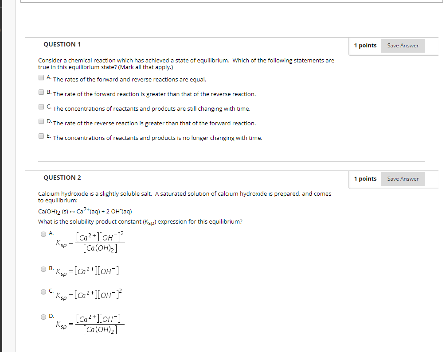
Task: Check option E about constant concentrations
Action: 41,136
